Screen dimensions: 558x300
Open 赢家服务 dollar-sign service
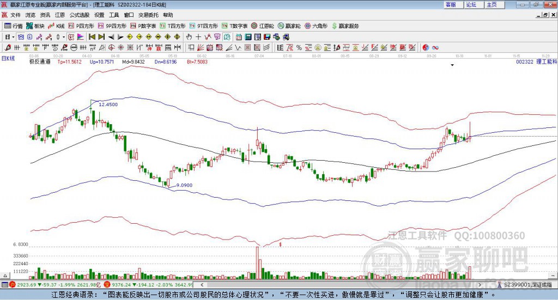(345, 26)
